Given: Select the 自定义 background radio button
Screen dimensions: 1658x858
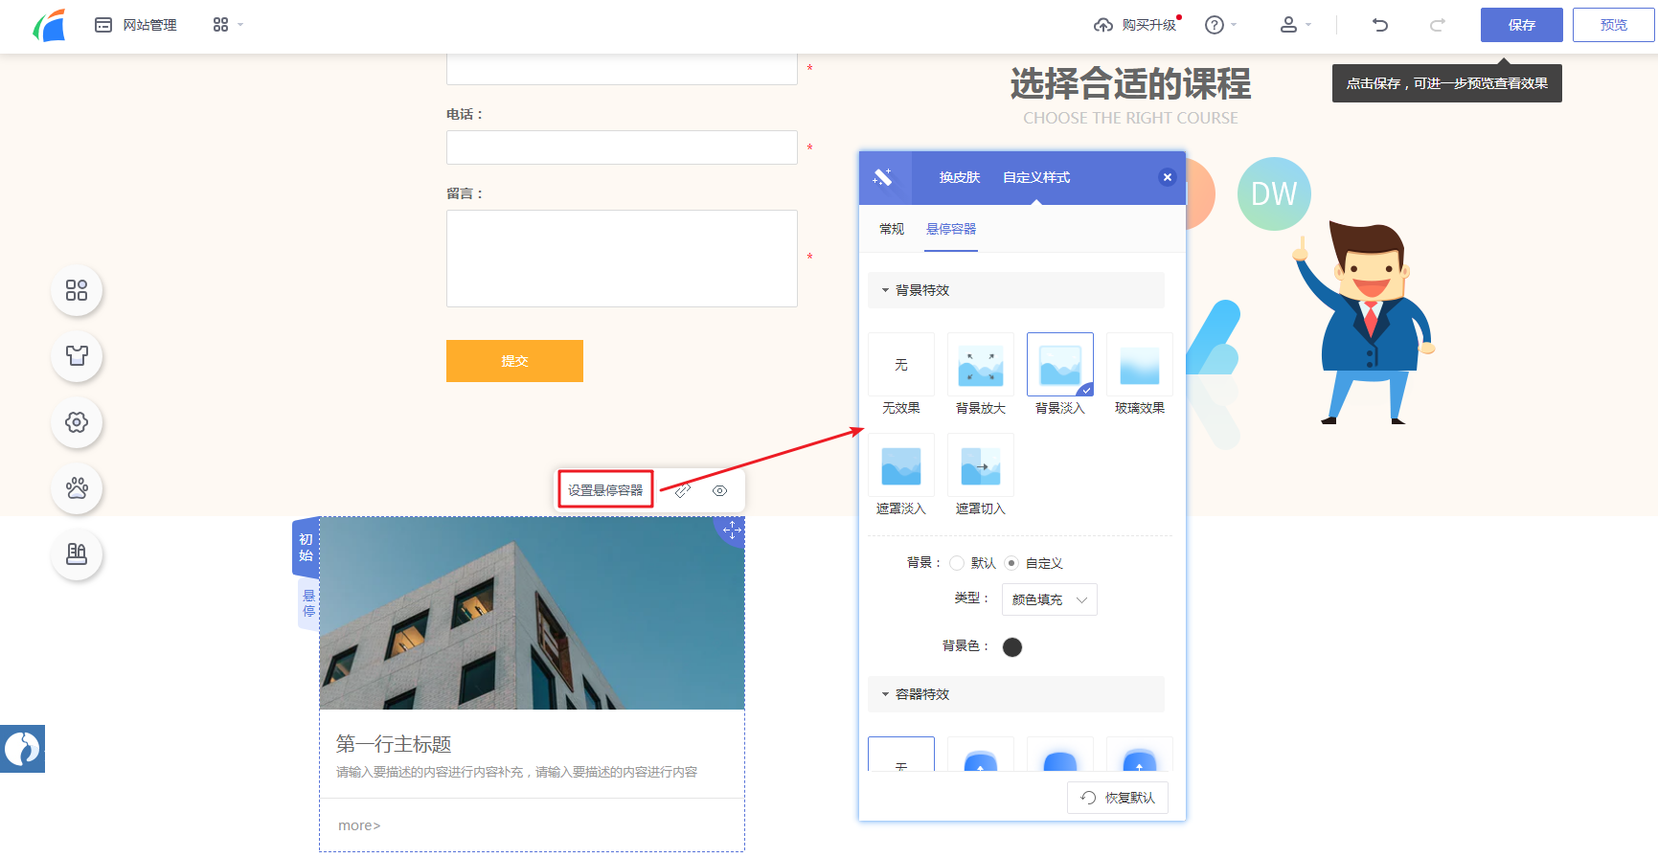Looking at the screenshot, I should (1011, 563).
